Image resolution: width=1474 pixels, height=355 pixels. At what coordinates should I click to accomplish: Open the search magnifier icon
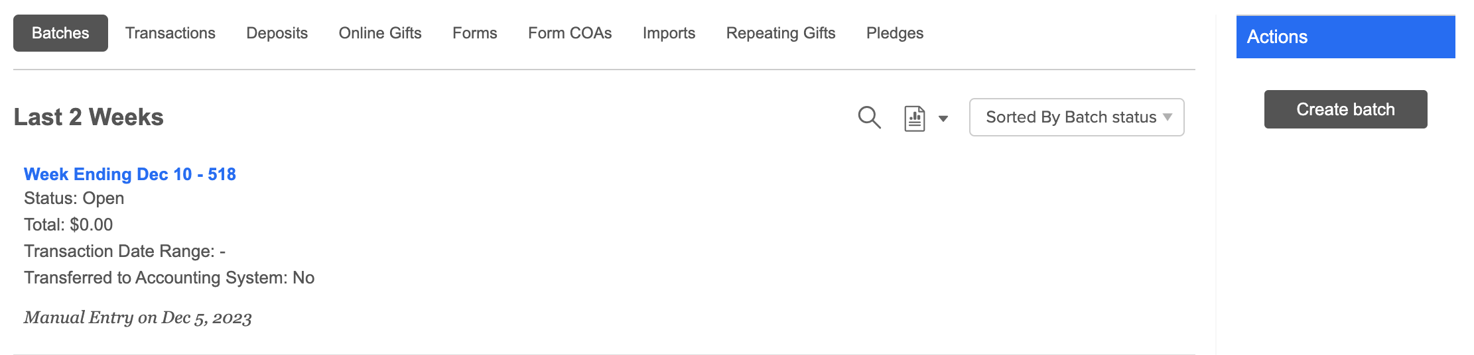[869, 117]
